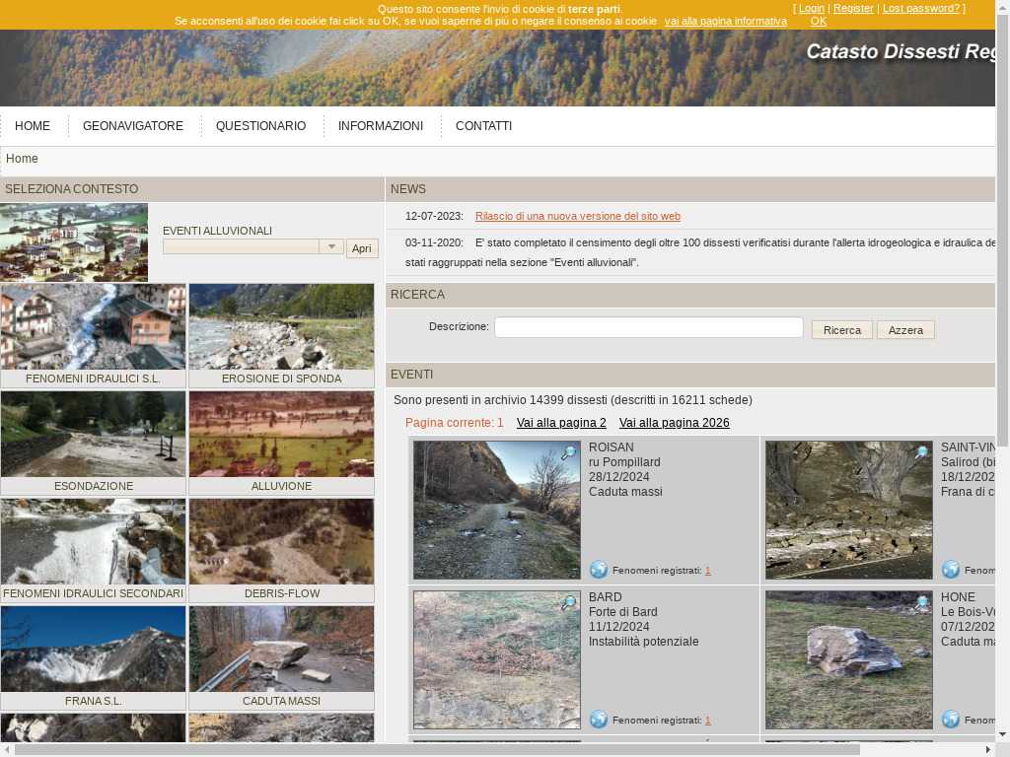The height and width of the screenshot is (757, 1010).
Task: Open the Register link
Action: coord(853,8)
